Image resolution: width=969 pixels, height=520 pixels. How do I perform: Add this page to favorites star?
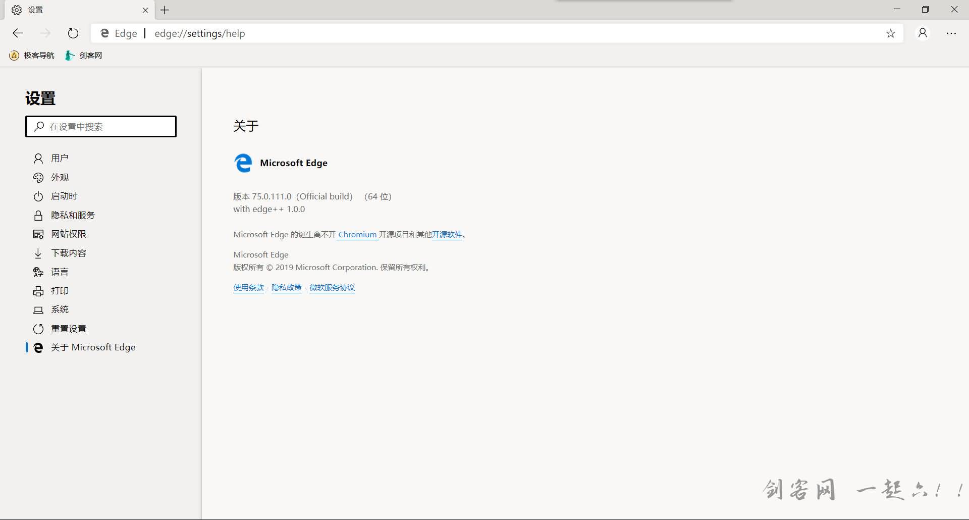(x=891, y=33)
